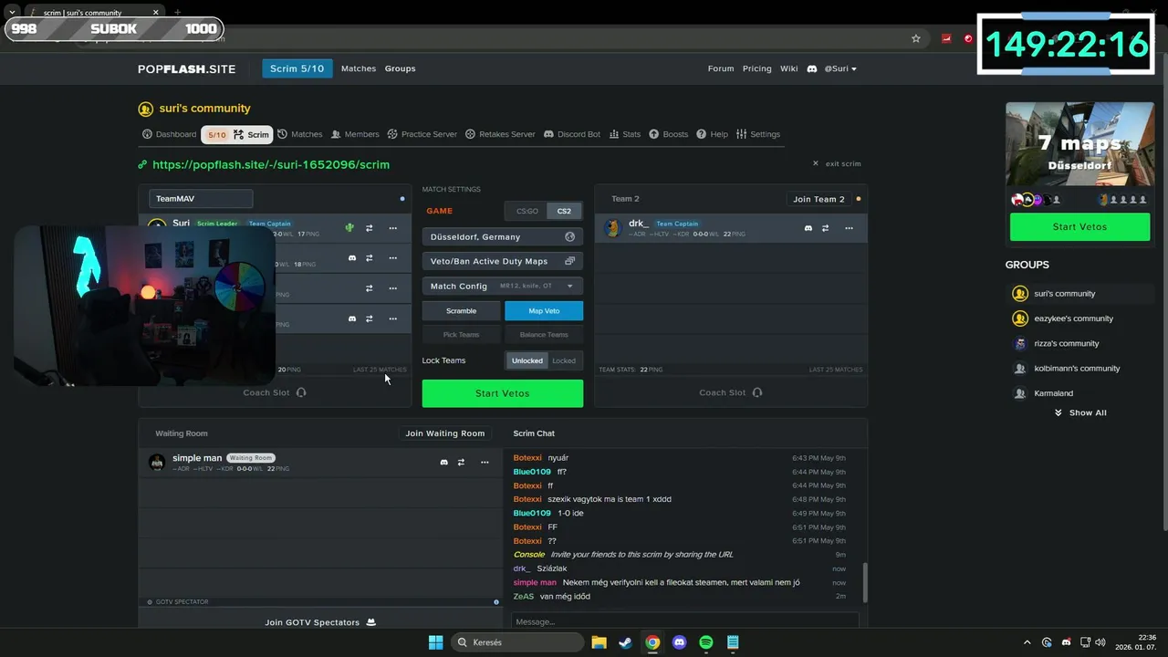The width and height of the screenshot is (1168, 657).
Task: Open the @Suri account dropdown
Action: click(x=840, y=68)
